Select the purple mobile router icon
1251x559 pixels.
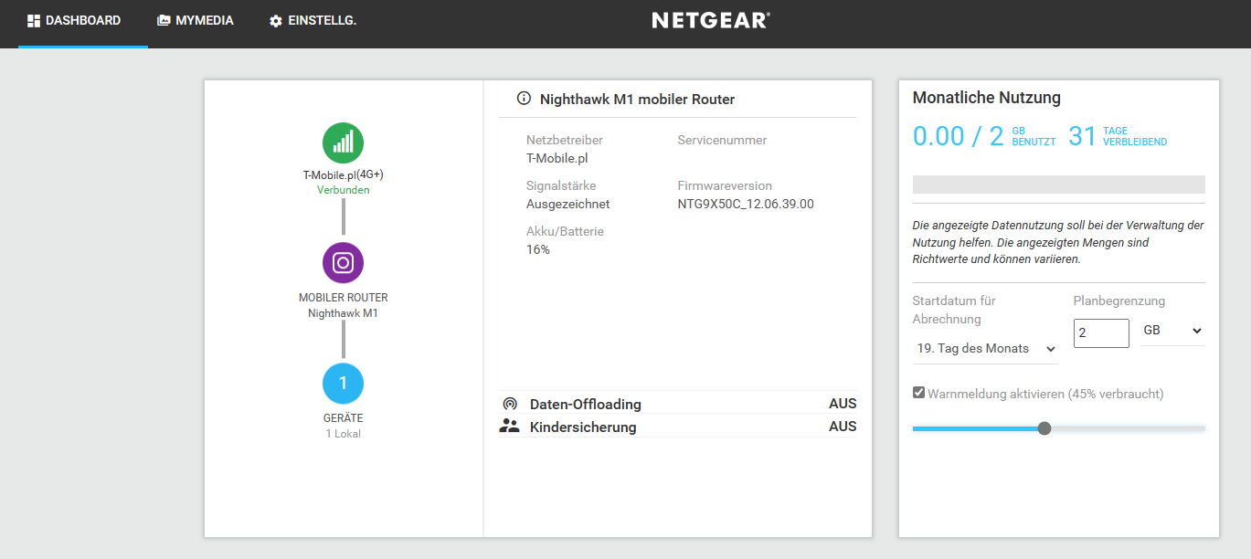(x=343, y=263)
